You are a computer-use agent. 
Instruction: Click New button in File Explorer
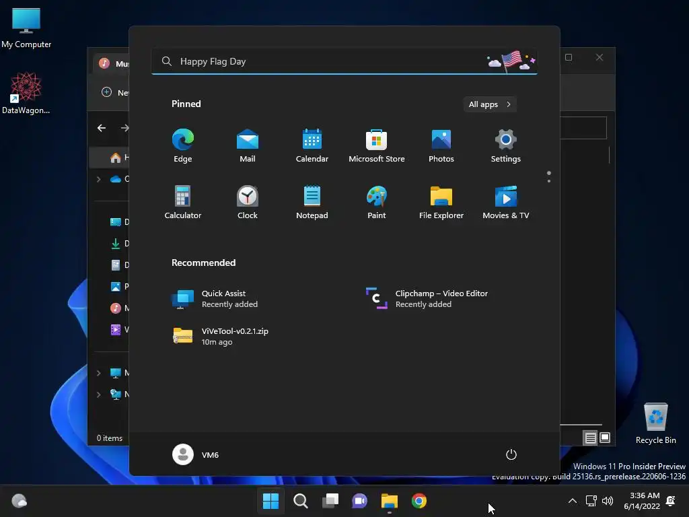(114, 92)
